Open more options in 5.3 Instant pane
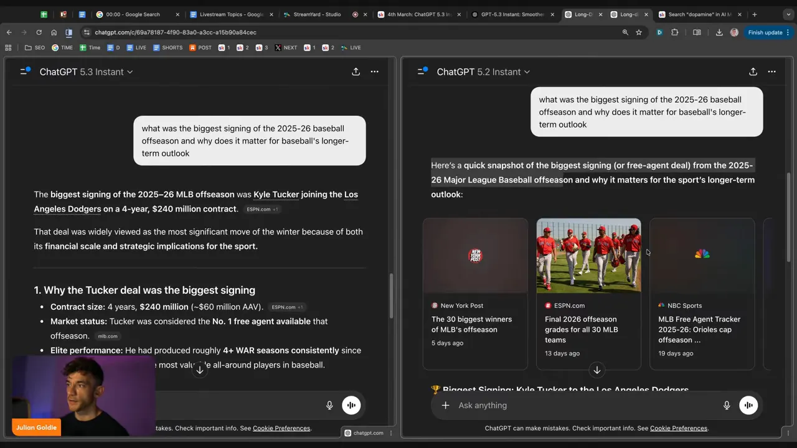 [x=374, y=72]
